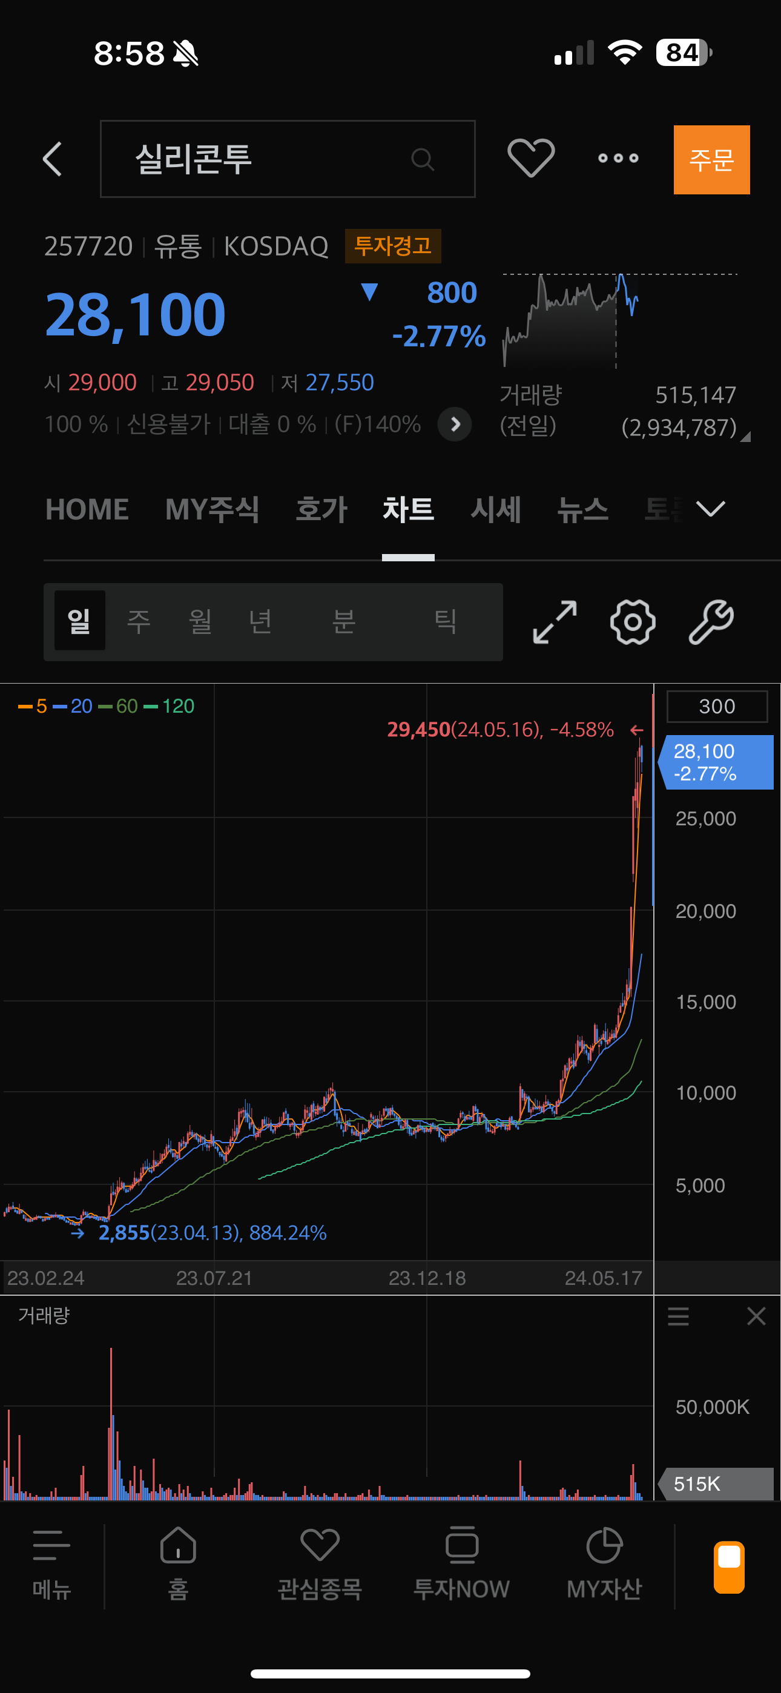Close the 거래량 volume panel
Viewport: 781px width, 1693px height.
click(756, 1316)
